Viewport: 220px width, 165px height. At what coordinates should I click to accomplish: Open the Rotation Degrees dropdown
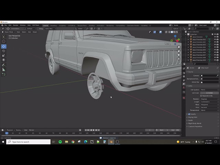[x=209, y=99]
